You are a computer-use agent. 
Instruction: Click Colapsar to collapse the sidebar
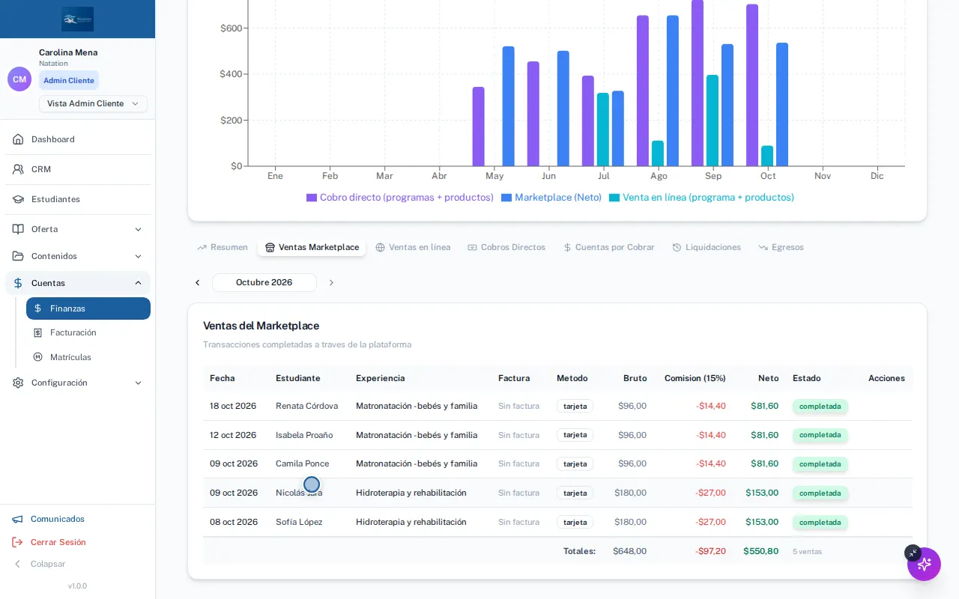(x=39, y=564)
